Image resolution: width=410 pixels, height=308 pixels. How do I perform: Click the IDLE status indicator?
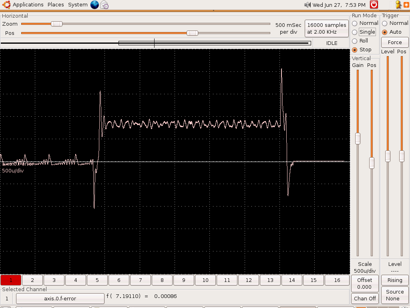[x=332, y=43]
